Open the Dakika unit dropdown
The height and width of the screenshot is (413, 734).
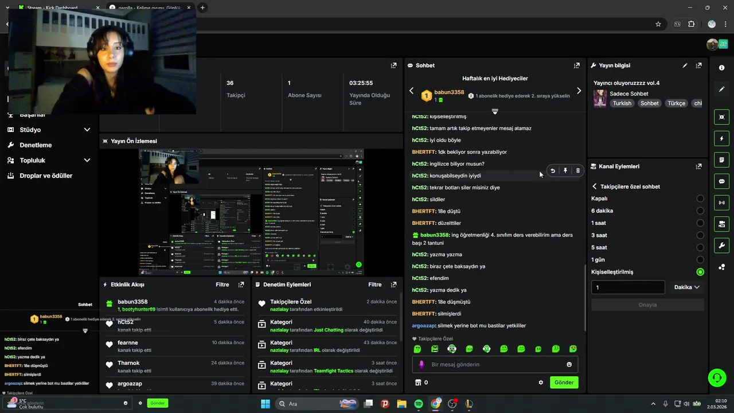point(686,287)
